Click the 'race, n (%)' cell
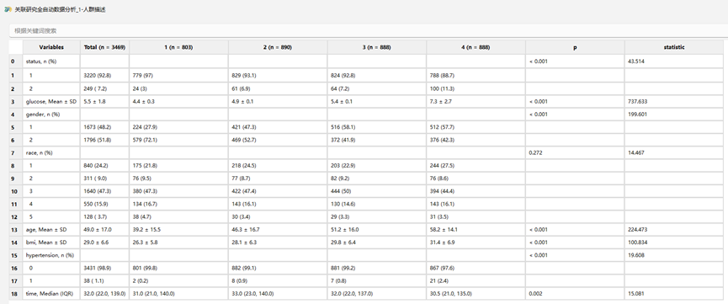This screenshot has width=728, height=304. point(51,153)
